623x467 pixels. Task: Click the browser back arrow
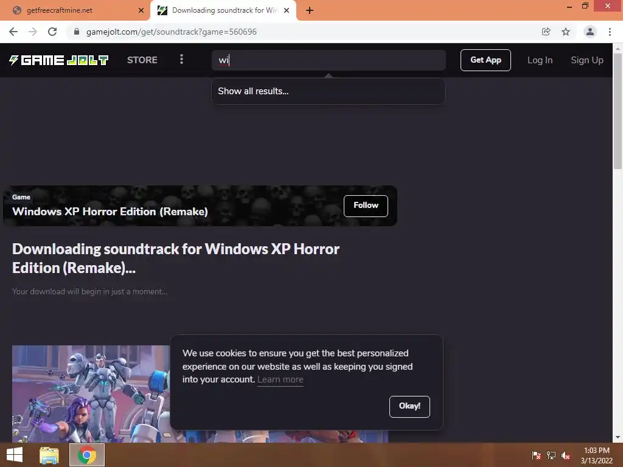tap(13, 32)
